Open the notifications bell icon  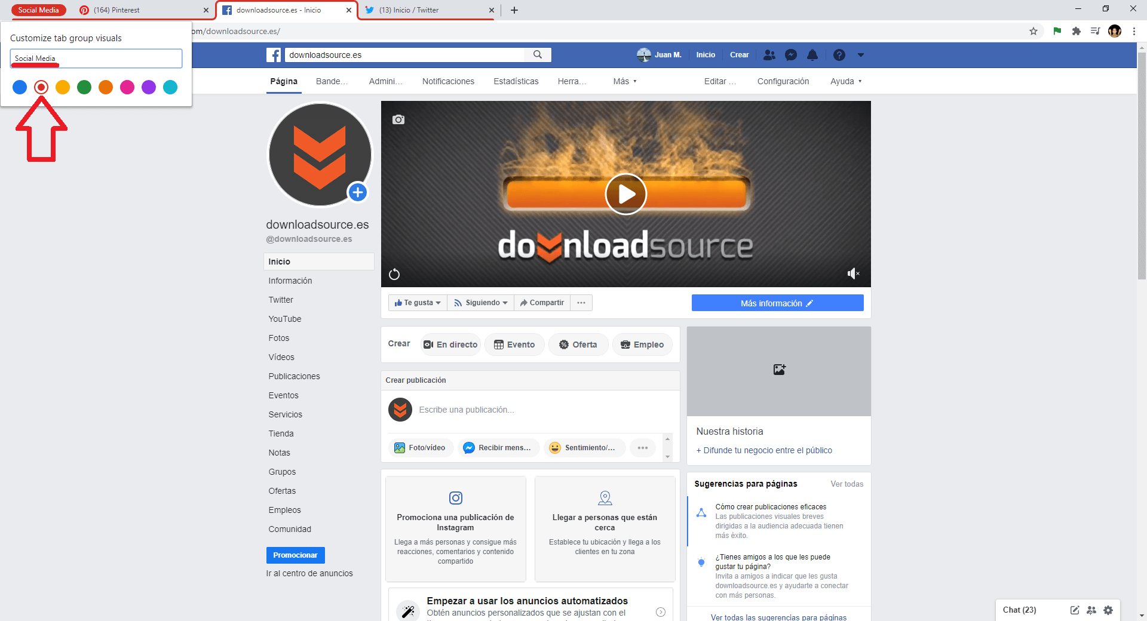pos(812,55)
